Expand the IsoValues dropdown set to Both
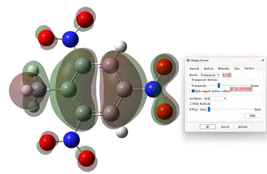This screenshot has width=267, height=174. pos(215,98)
